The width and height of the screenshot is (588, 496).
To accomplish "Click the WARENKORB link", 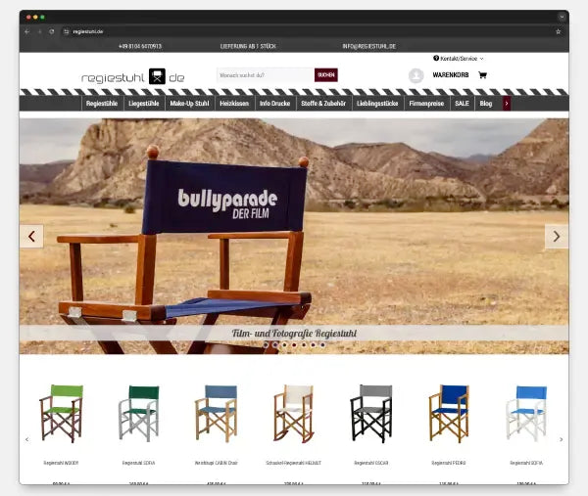I will coord(451,75).
